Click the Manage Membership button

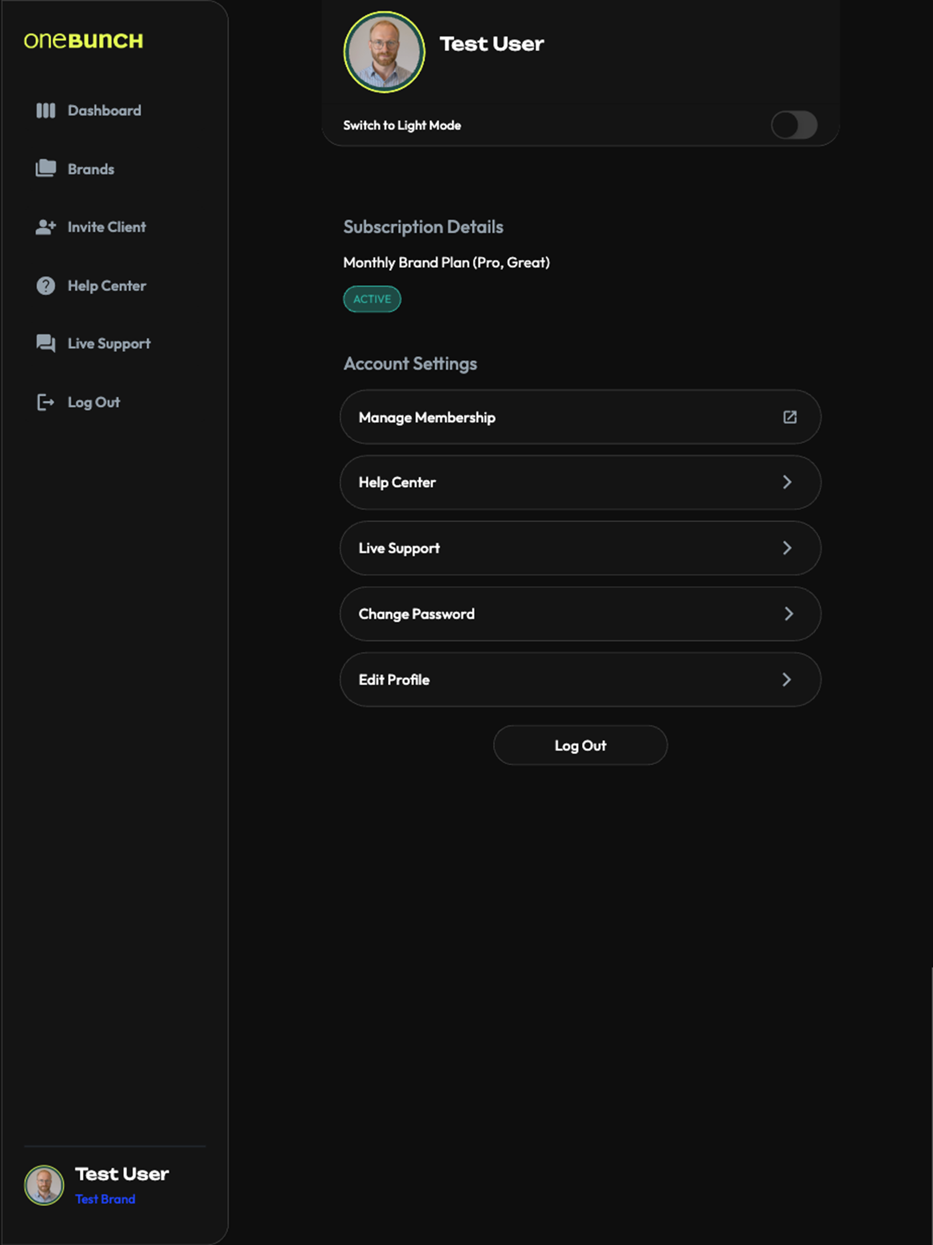coord(580,417)
